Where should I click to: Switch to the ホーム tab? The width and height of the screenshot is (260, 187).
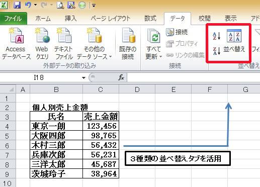(x=43, y=19)
